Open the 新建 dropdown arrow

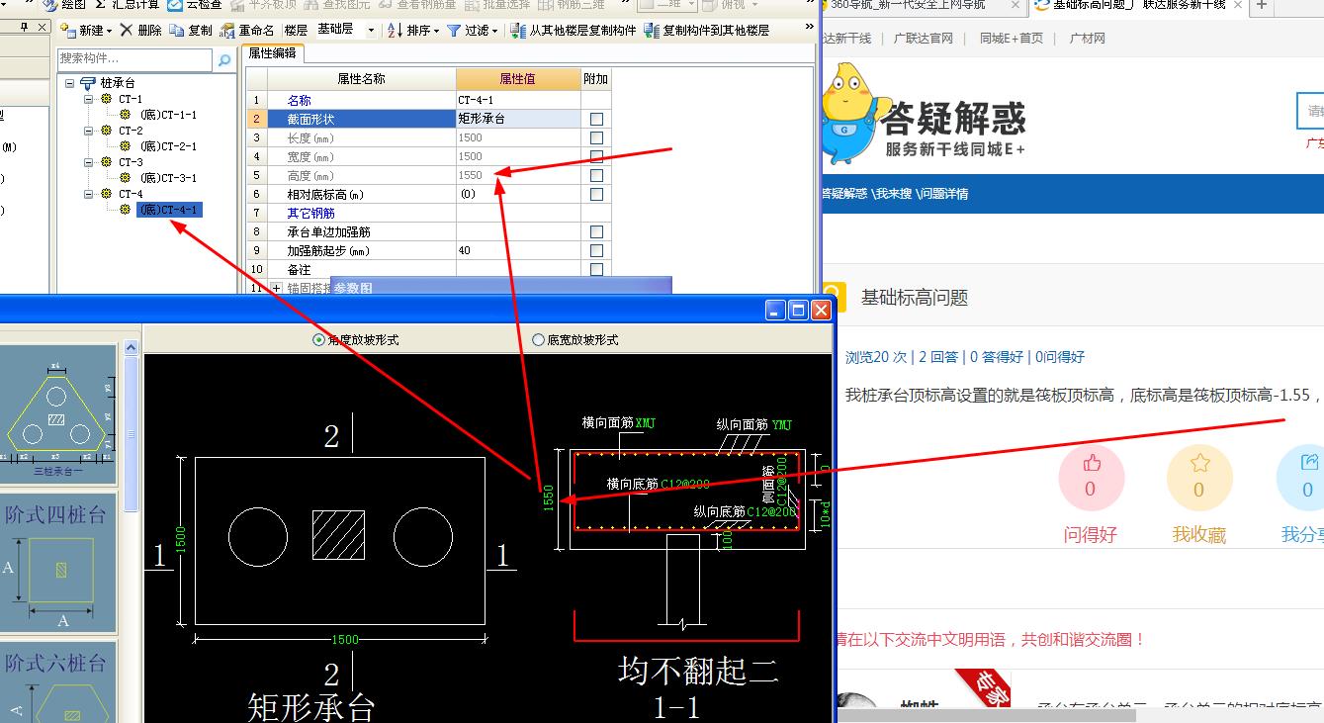[108, 31]
